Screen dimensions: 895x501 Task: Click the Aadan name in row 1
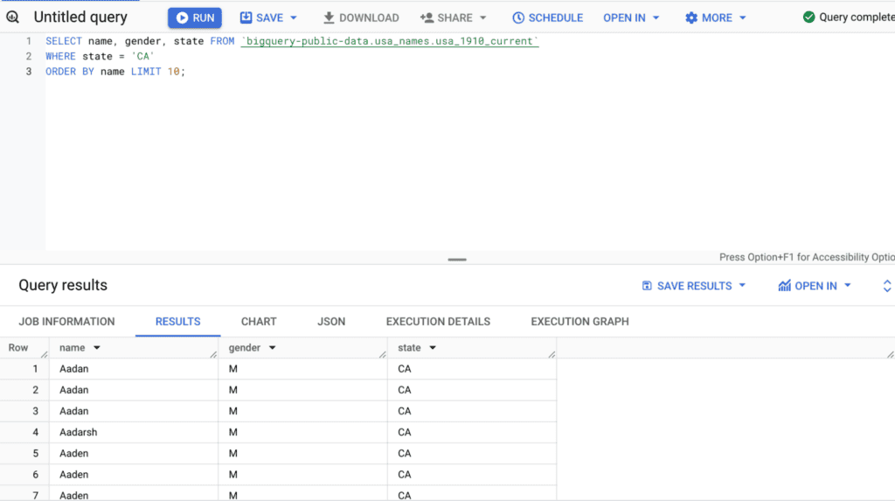(x=74, y=368)
